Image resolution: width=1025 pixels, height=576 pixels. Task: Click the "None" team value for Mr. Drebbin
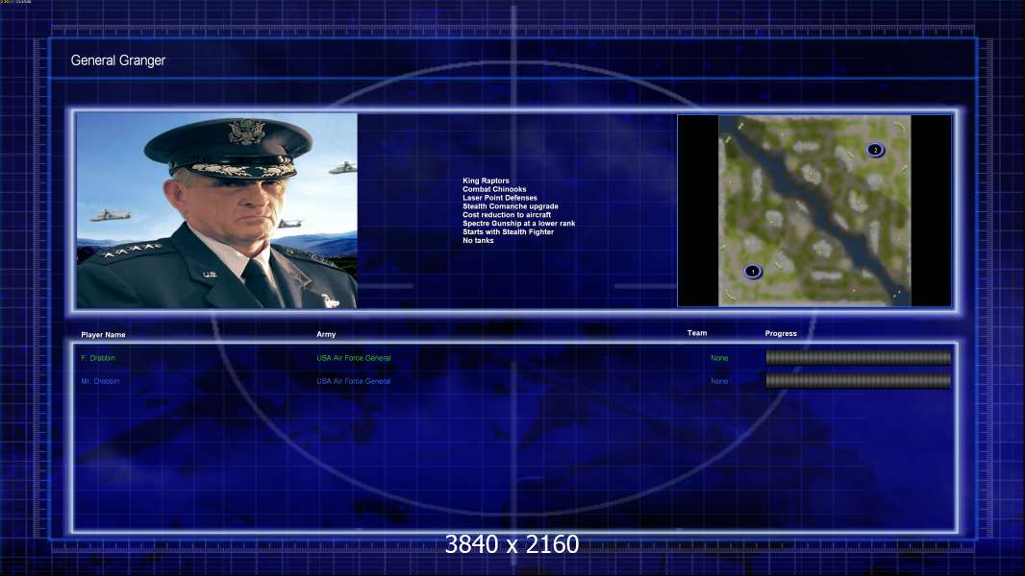(x=719, y=381)
